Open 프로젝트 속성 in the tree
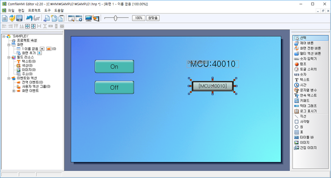This screenshot has width=331, height=178. pyautogui.click(x=27, y=41)
